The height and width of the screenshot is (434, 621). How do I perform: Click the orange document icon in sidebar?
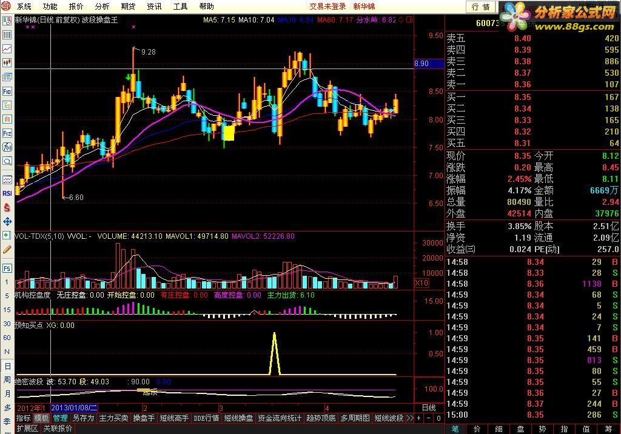tap(7, 119)
